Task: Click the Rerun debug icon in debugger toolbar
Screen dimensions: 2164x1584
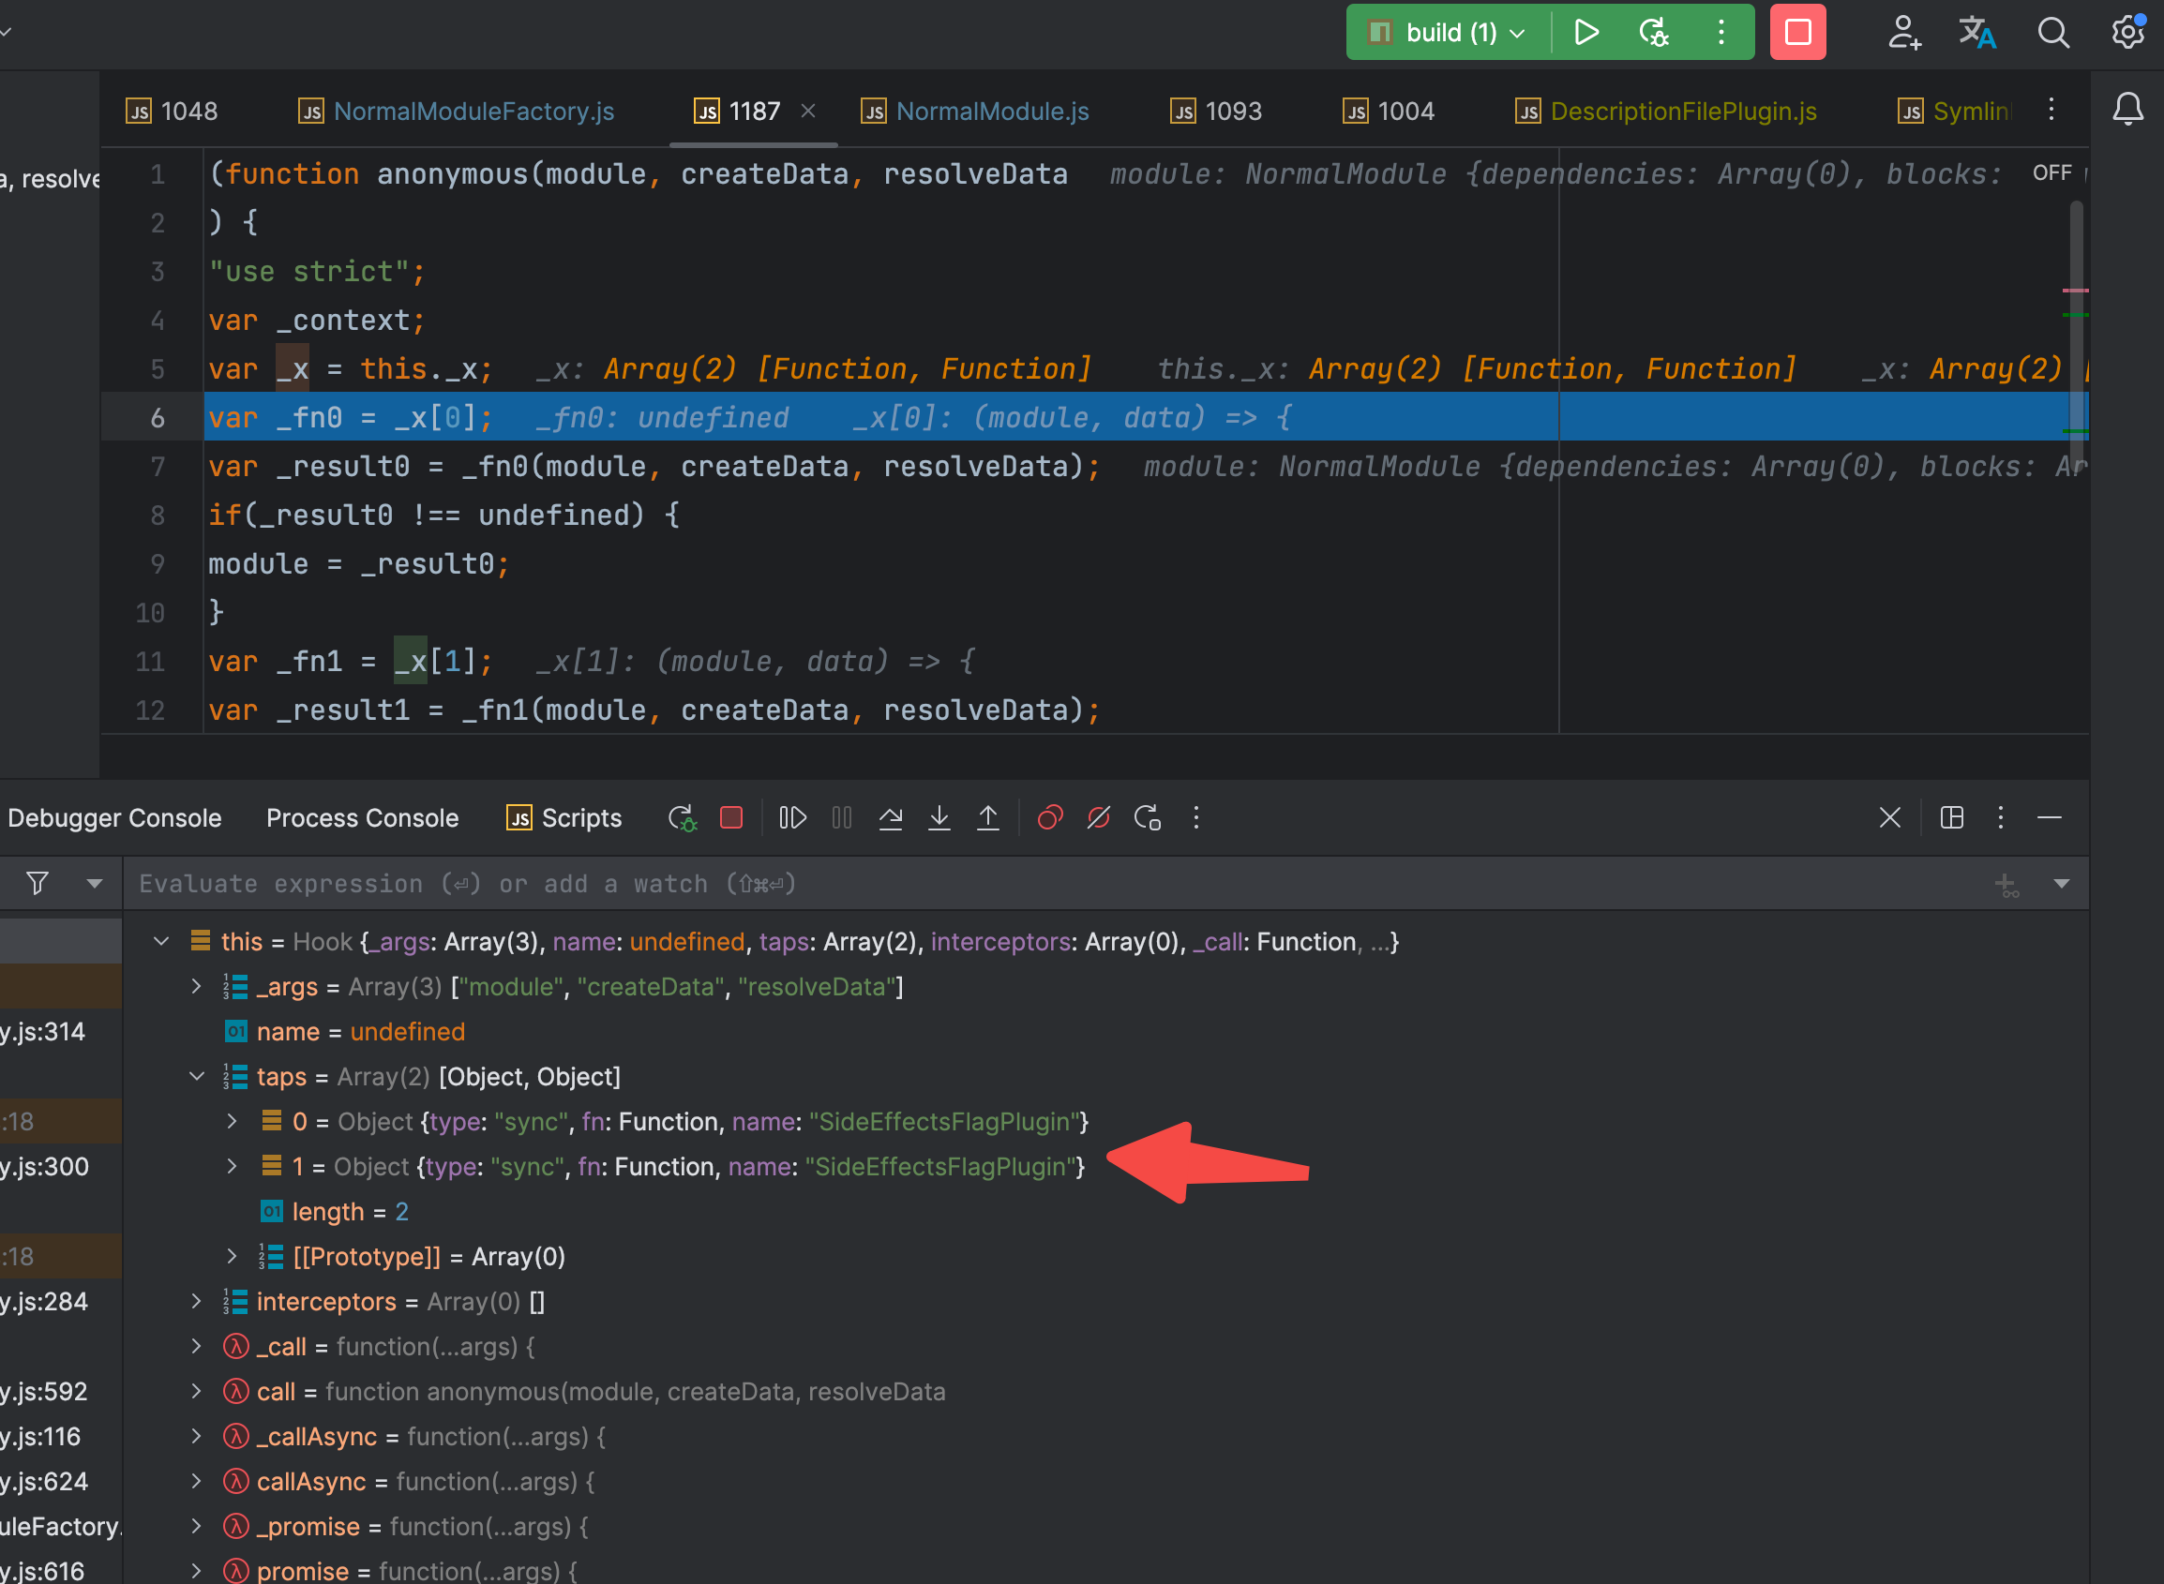Action: pyautogui.click(x=681, y=818)
